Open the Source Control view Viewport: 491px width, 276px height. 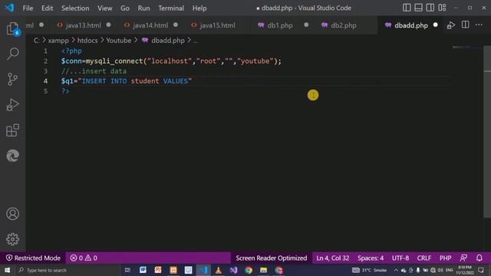12,79
